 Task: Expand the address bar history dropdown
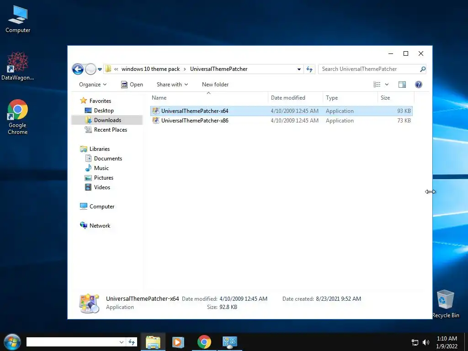click(x=299, y=69)
